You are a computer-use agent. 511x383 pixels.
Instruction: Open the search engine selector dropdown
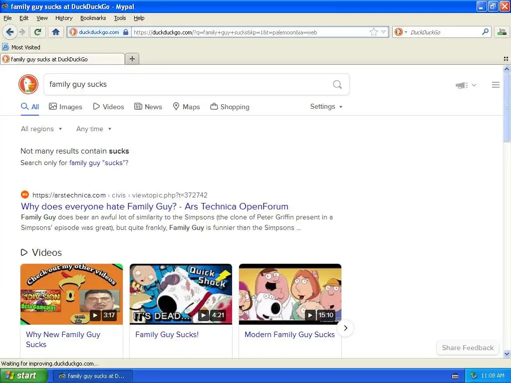401,32
